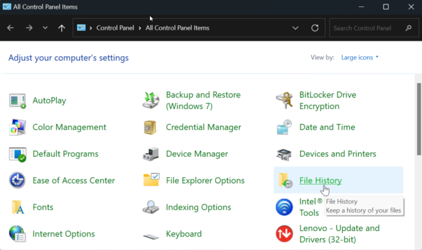This screenshot has height=250, width=422.
Task: Open the File History link
Action: pyautogui.click(x=320, y=180)
